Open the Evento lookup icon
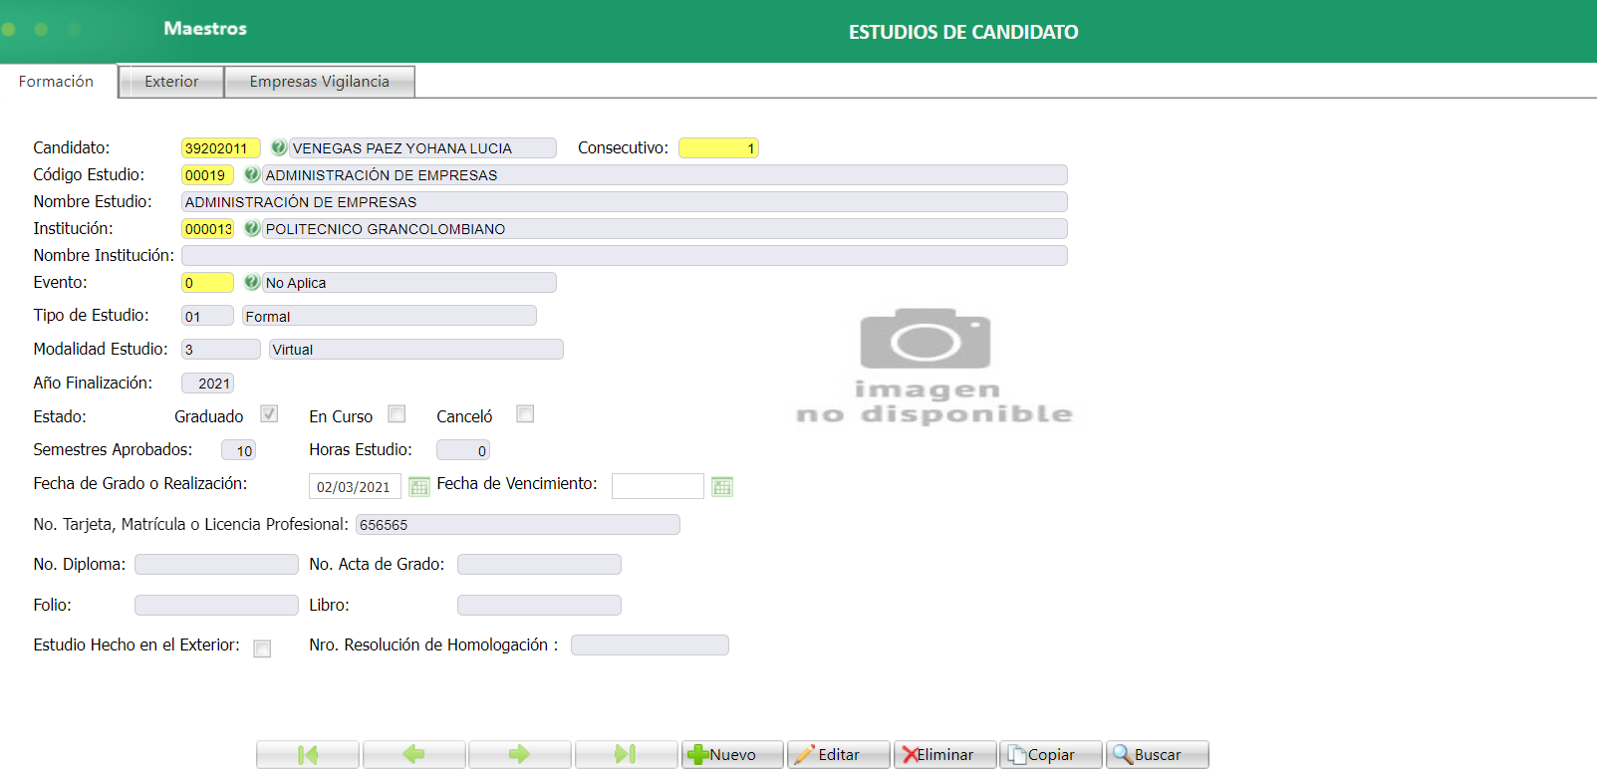 click(252, 282)
